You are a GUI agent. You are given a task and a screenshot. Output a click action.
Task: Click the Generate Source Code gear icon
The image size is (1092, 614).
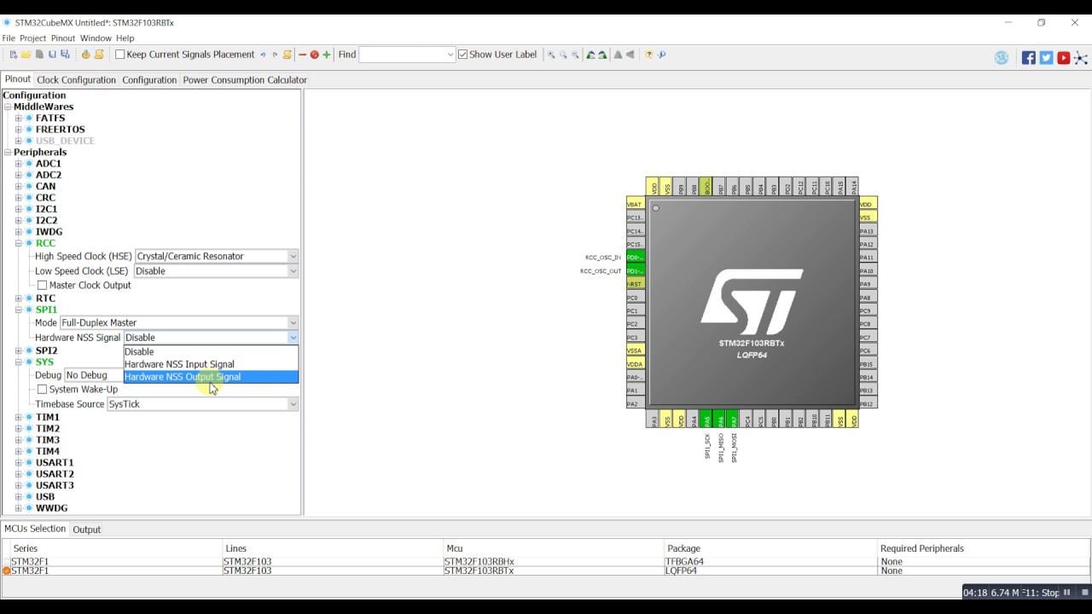pos(85,55)
